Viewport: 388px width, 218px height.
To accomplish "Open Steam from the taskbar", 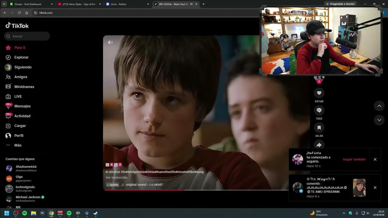I will (x=95, y=213).
